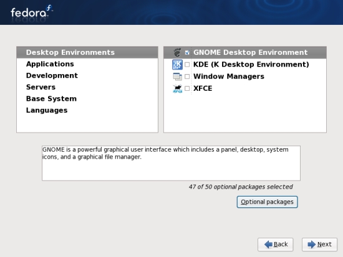Uncheck GNOME Desktop Environment checkbox

pyautogui.click(x=187, y=52)
